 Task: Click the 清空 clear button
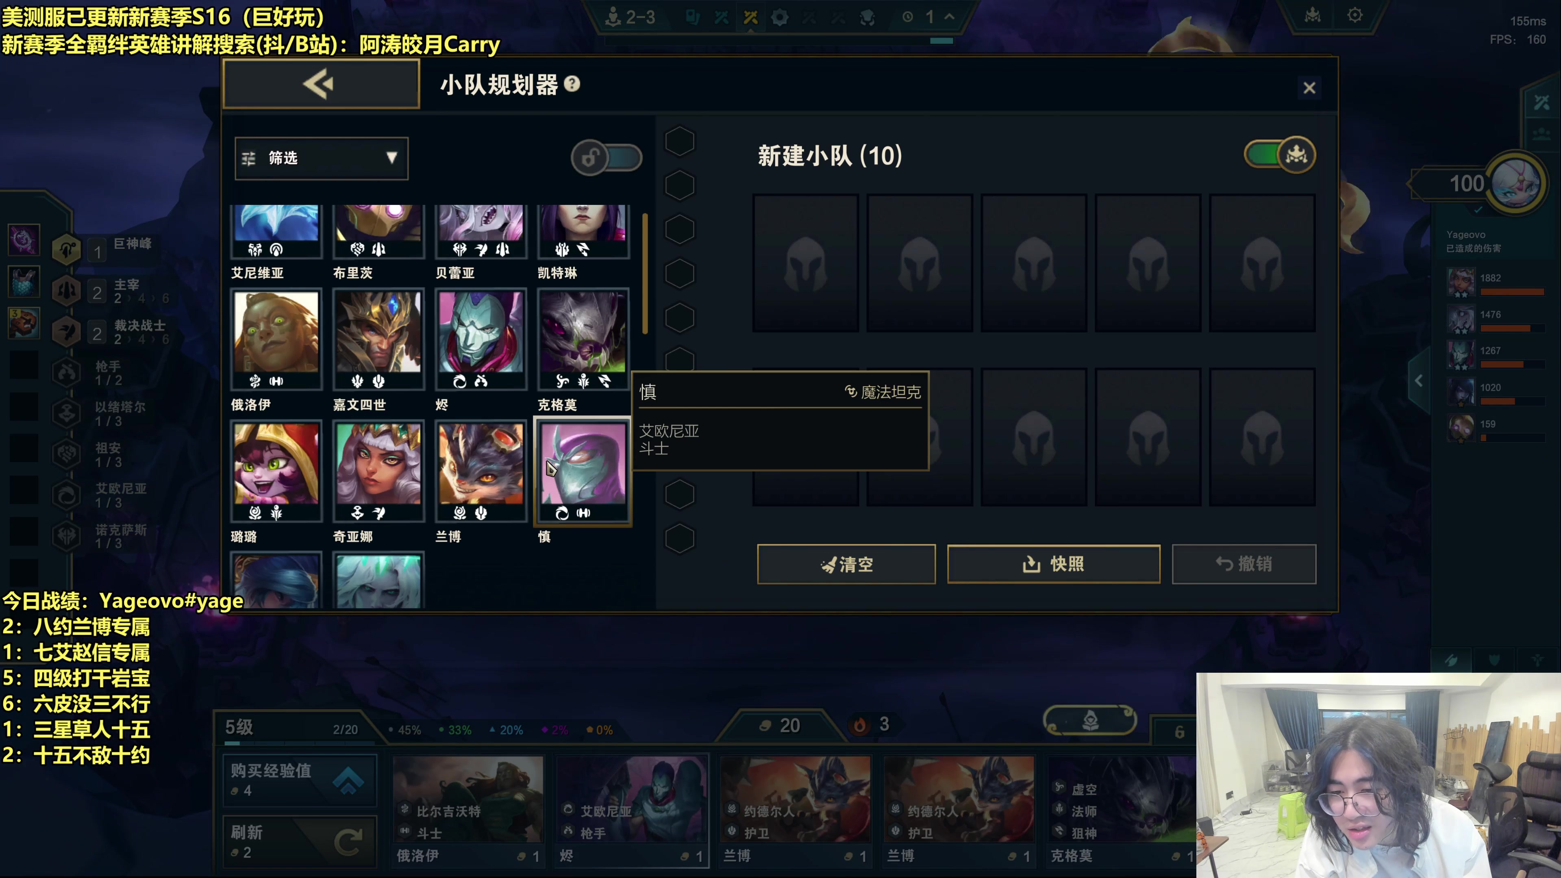(x=846, y=564)
